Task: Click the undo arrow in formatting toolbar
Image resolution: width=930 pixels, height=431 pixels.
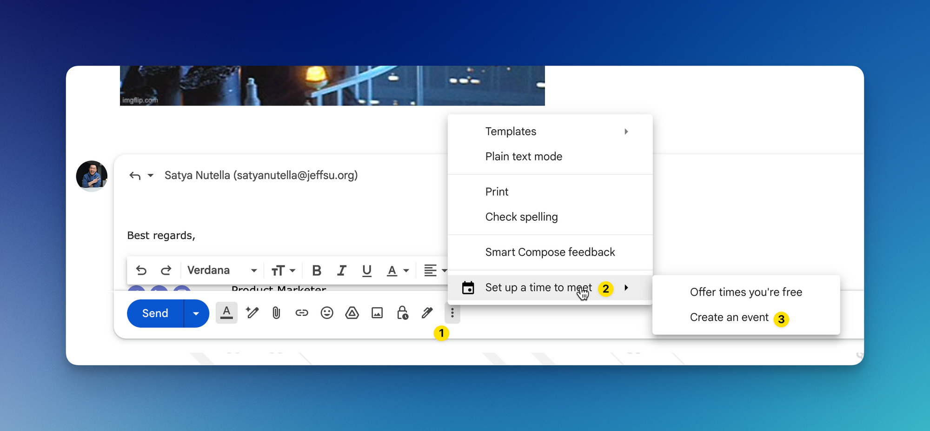Action: tap(141, 271)
